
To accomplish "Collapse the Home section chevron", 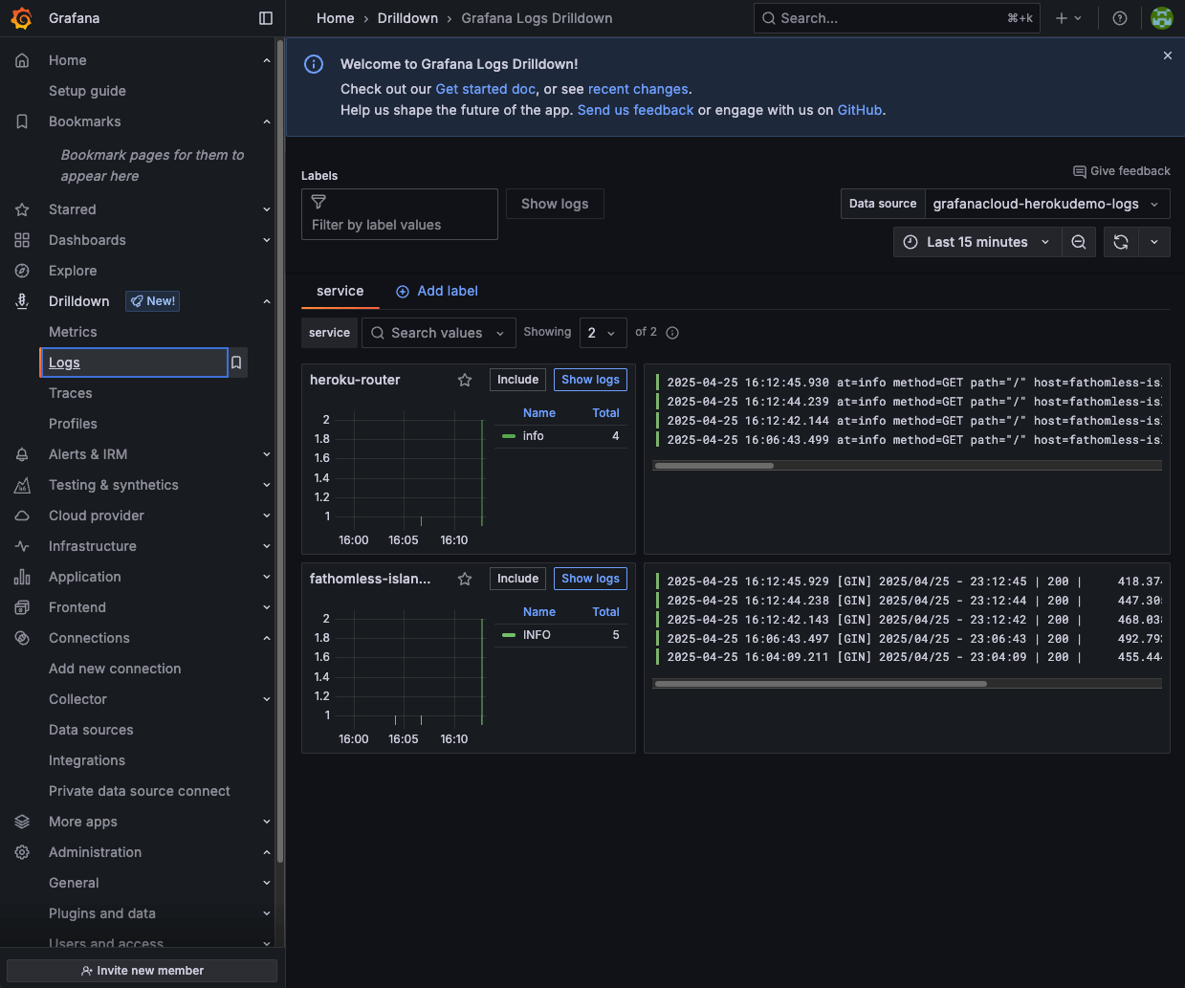I will coord(267,60).
